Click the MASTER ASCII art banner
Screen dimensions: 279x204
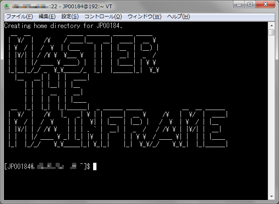pyautogui.click(x=84, y=54)
